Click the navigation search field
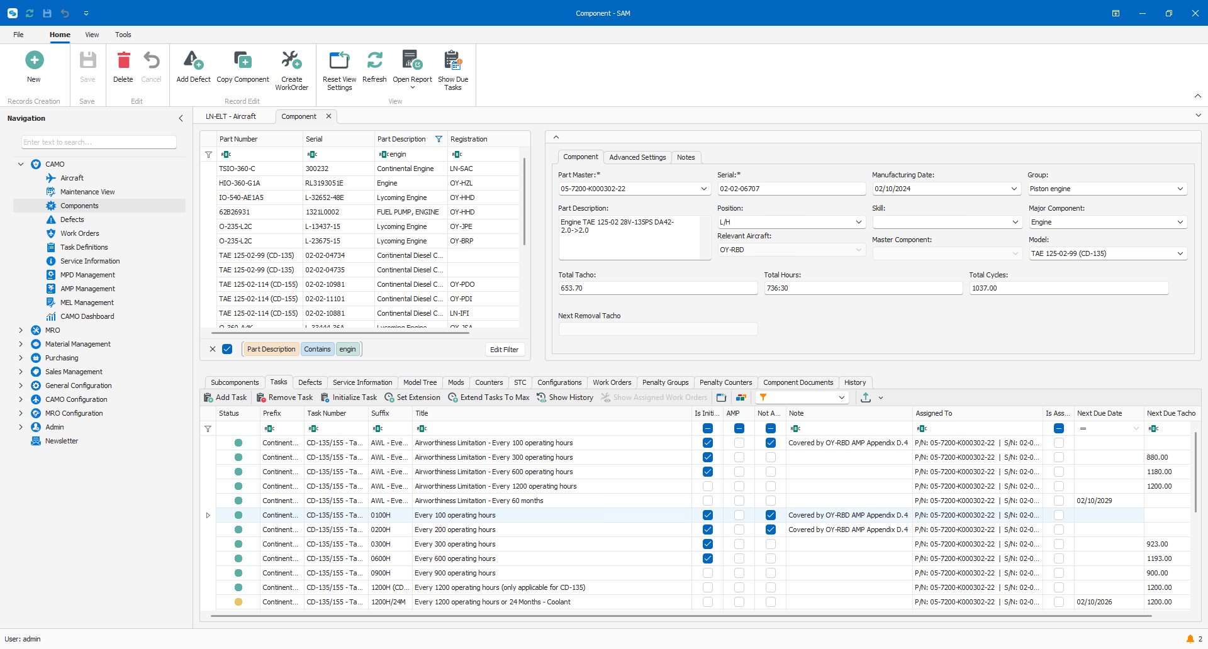 coord(99,142)
